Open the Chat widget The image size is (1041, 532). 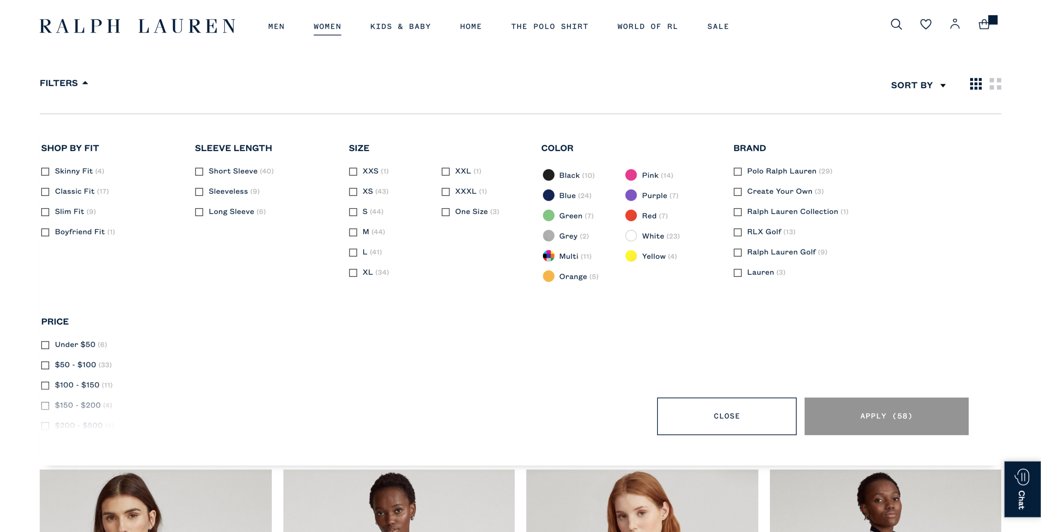1022,489
